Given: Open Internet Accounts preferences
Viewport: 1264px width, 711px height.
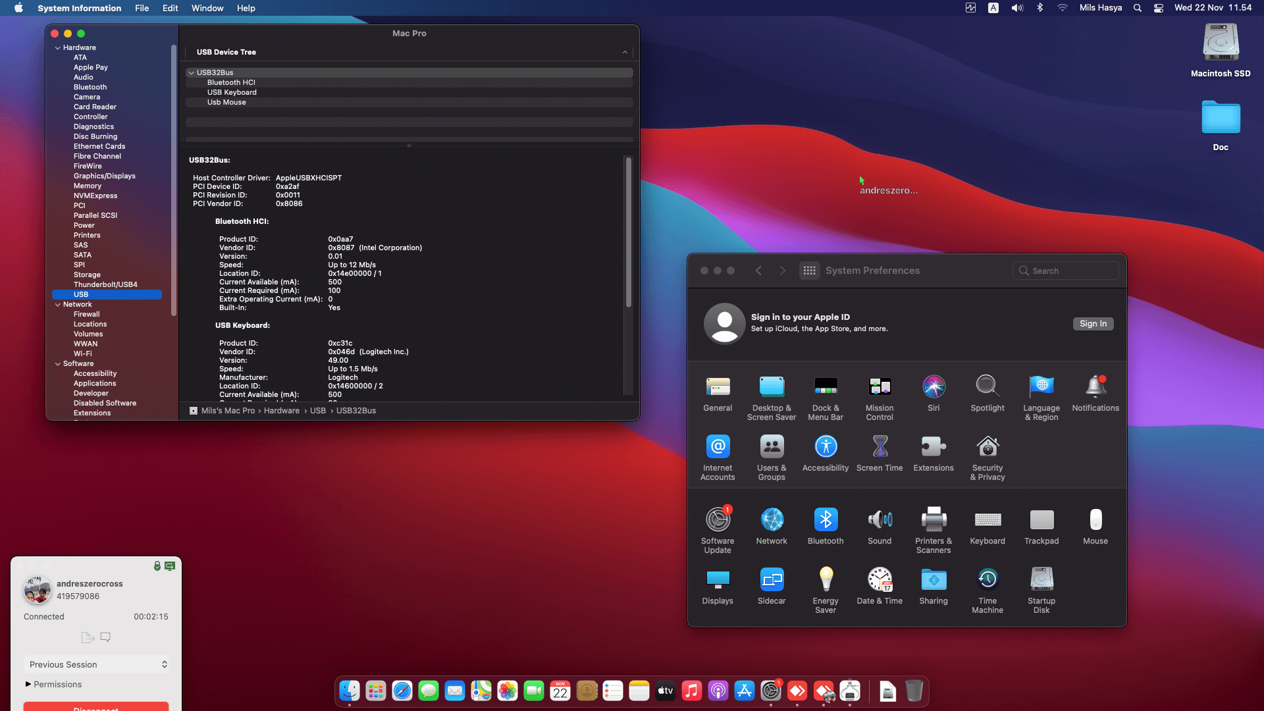Looking at the screenshot, I should pyautogui.click(x=718, y=458).
